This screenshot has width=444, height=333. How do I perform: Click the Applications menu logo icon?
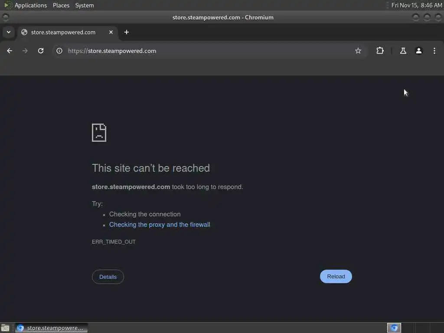(x=8, y=5)
